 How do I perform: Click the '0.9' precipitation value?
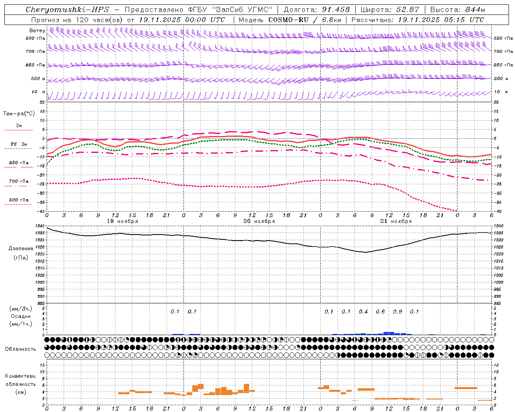(398, 311)
